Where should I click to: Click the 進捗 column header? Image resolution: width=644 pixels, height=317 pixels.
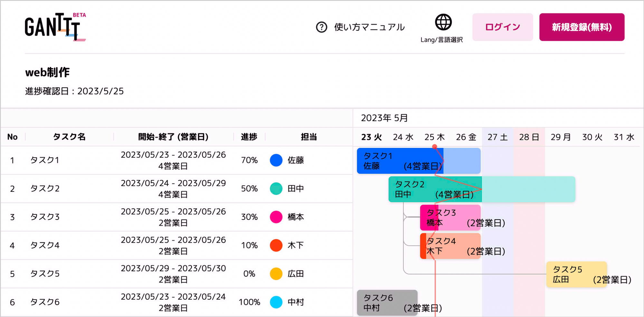pos(249,137)
